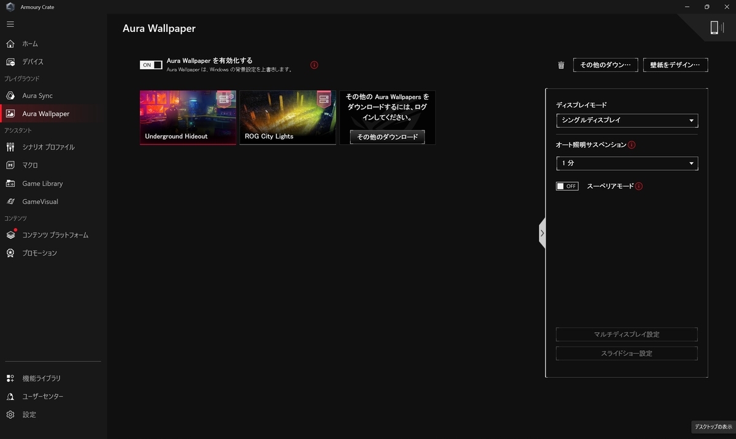Click the macro icon beside マクロ
Image resolution: width=736 pixels, height=439 pixels.
click(x=10, y=165)
